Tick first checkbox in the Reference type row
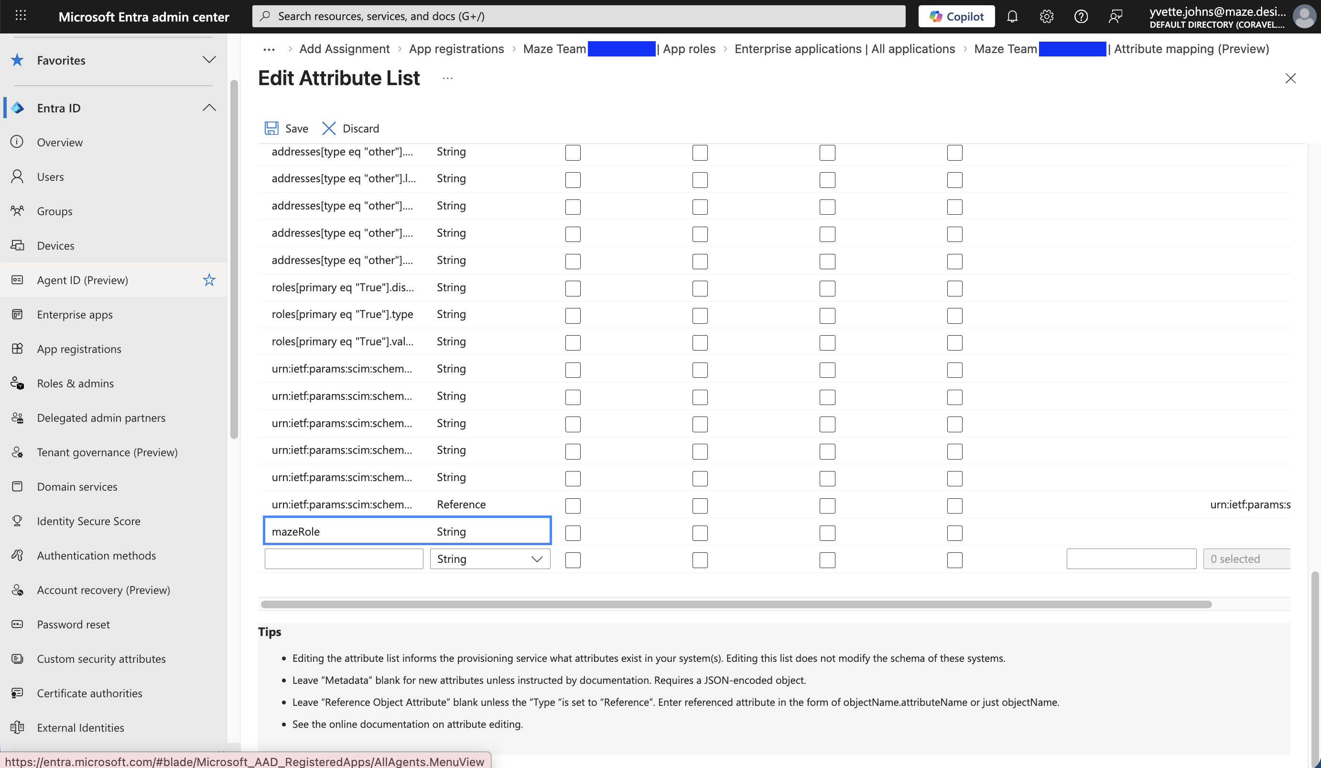Image resolution: width=1321 pixels, height=768 pixels. [x=573, y=506]
